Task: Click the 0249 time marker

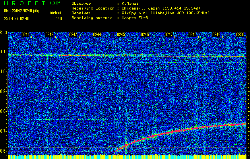Action: 216,35
